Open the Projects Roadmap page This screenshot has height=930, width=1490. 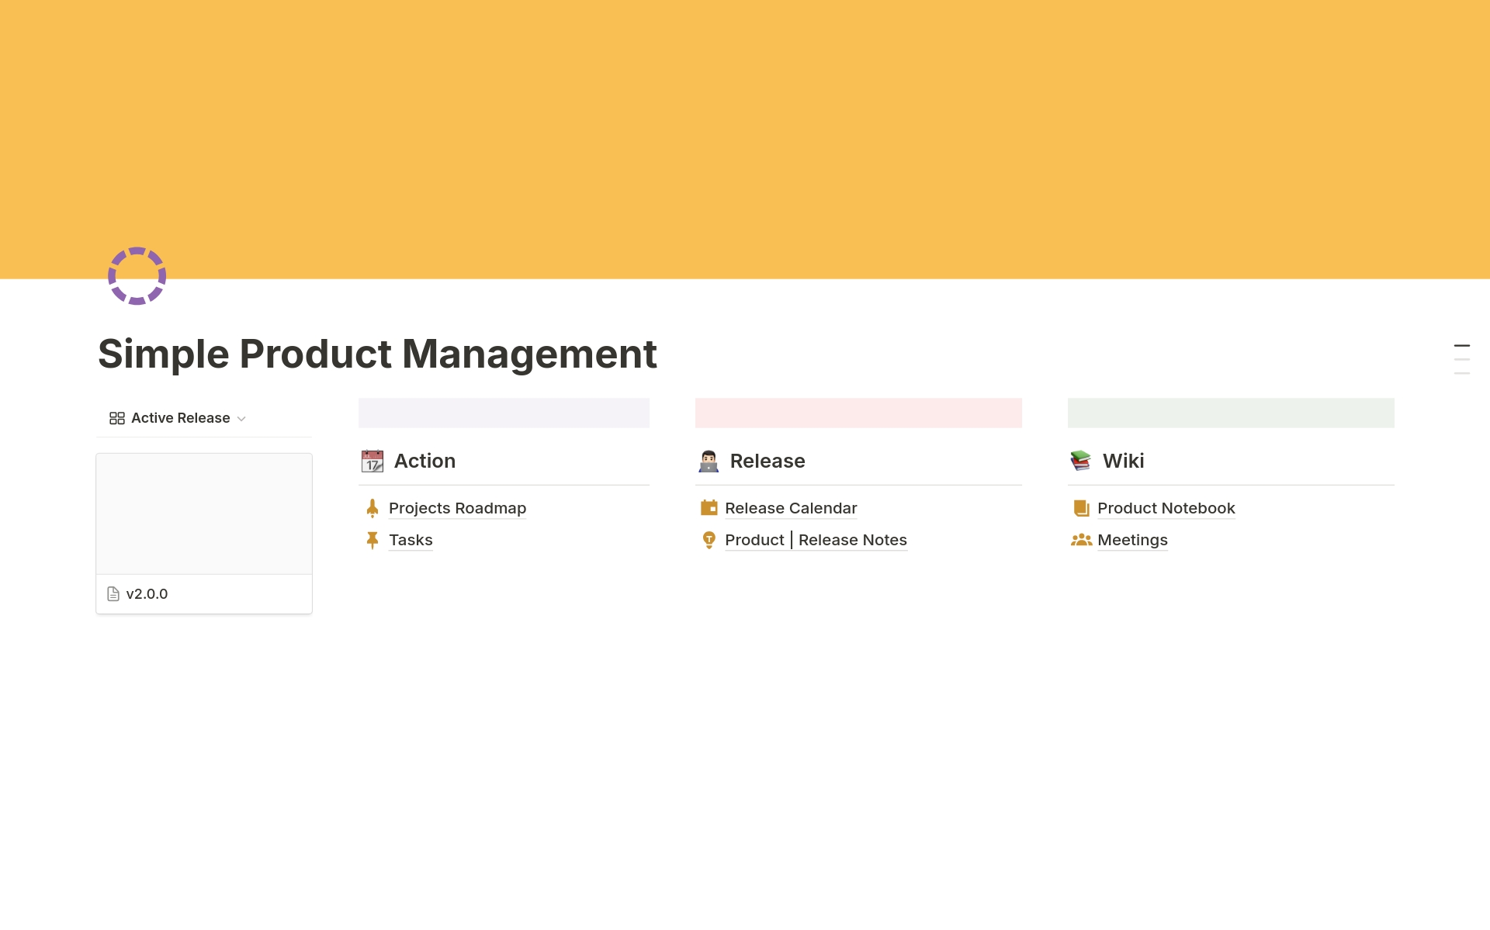[x=457, y=508]
